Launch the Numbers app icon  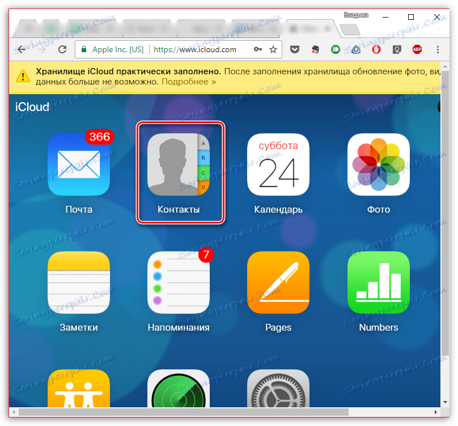(379, 282)
